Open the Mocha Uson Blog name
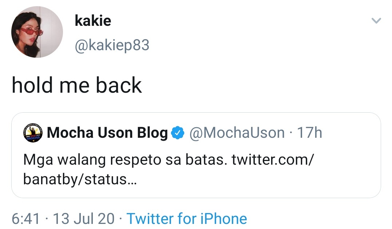Viewport: 392px width, 229px height. coord(107,133)
